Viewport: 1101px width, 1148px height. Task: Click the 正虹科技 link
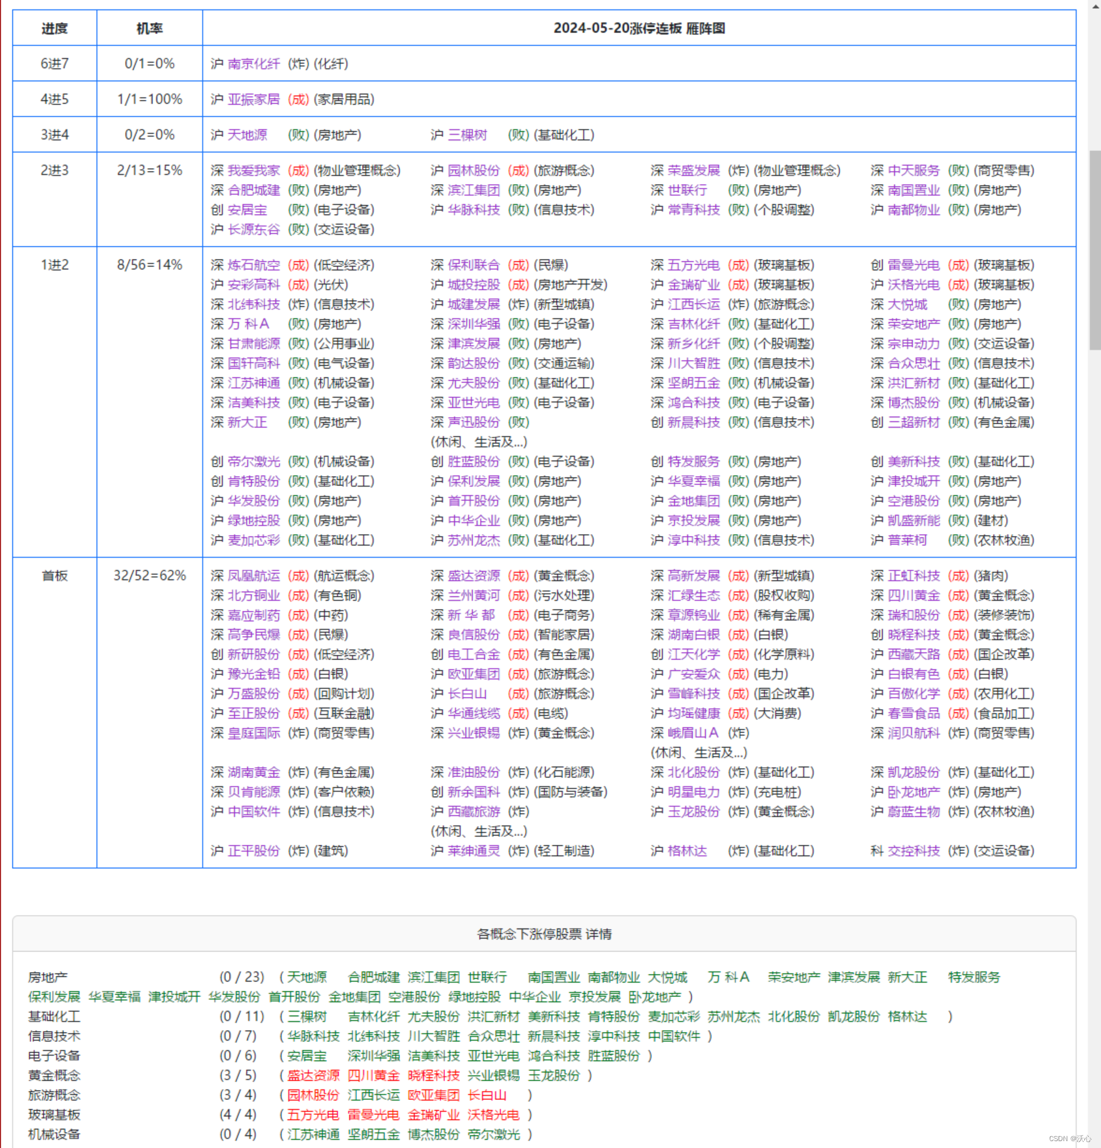pyautogui.click(x=914, y=576)
